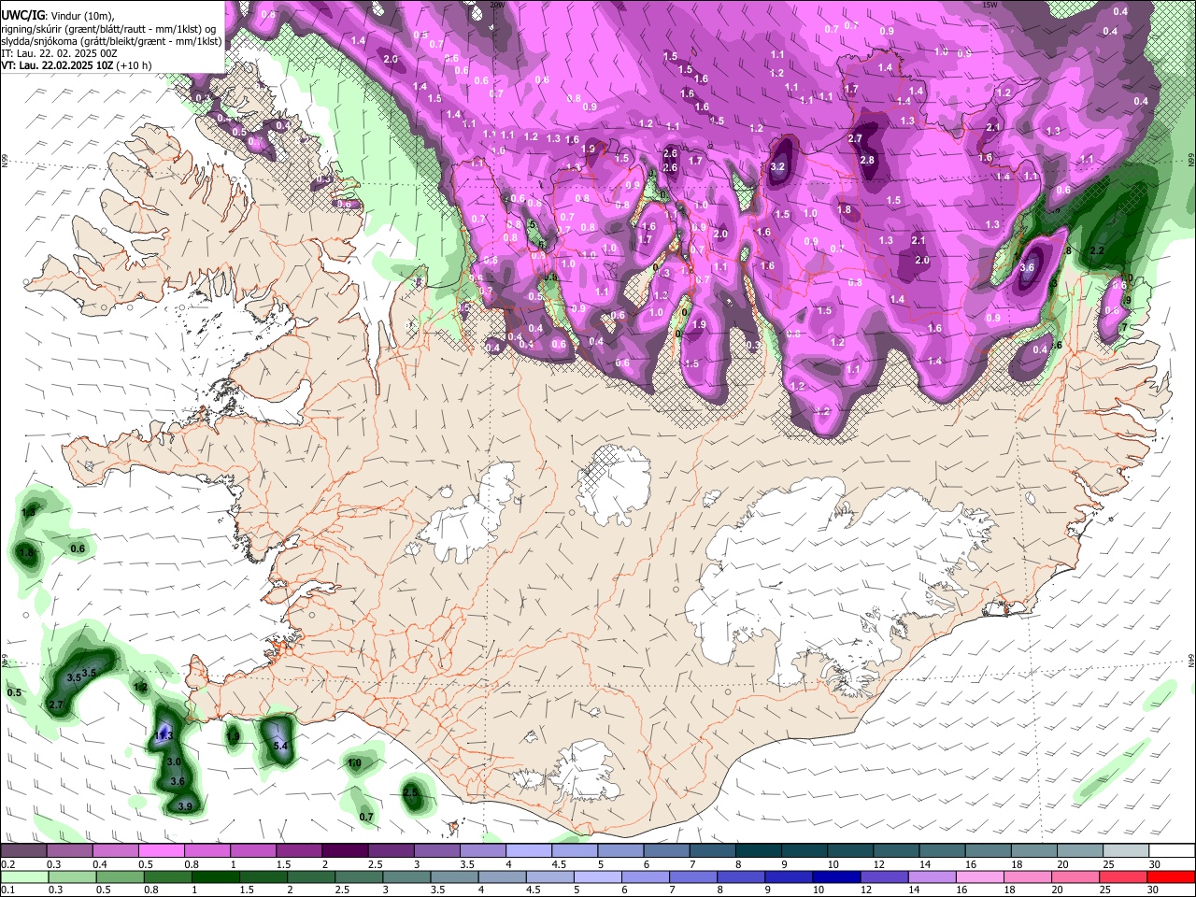Click the 'VT: Lau. 22.02.2025 10Z (+10 h)' line
Viewport: 1196px width, 897px height.
pyautogui.click(x=76, y=65)
